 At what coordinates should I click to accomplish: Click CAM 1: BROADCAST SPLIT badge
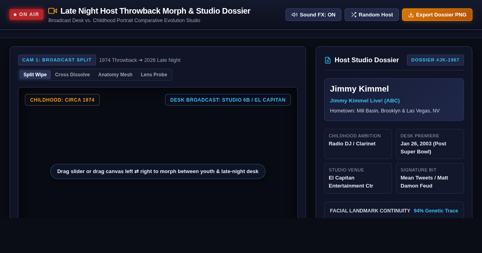[x=57, y=60]
